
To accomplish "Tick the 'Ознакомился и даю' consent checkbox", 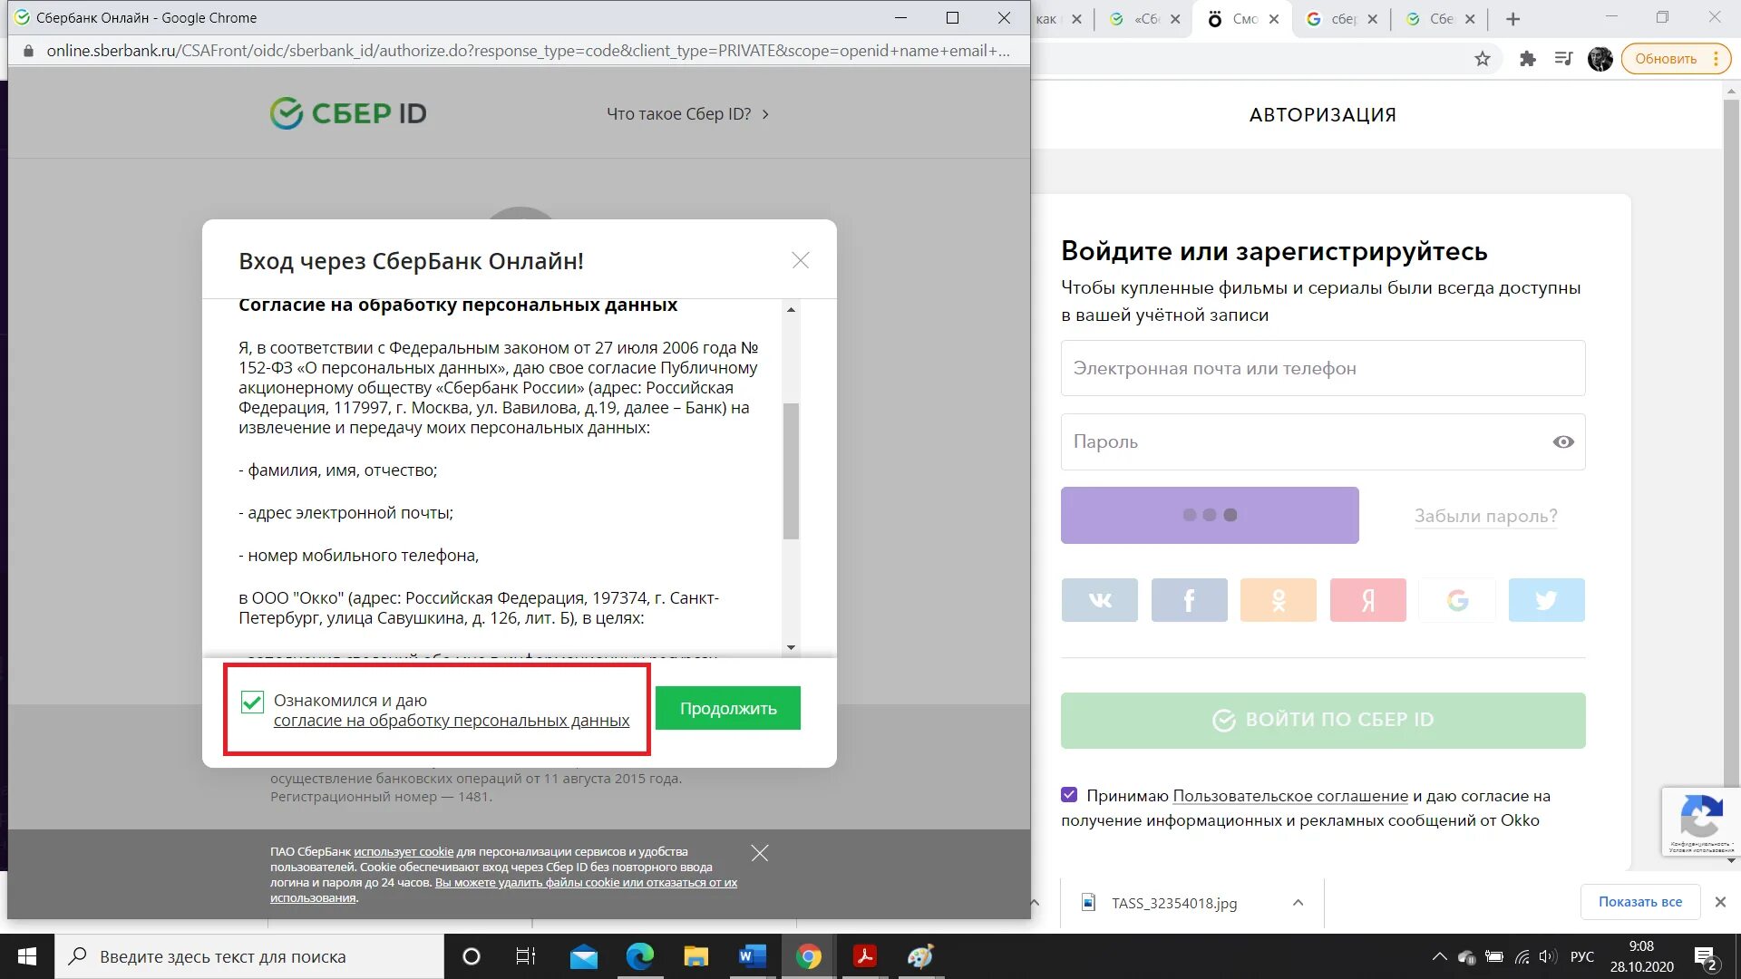I will point(252,702).
